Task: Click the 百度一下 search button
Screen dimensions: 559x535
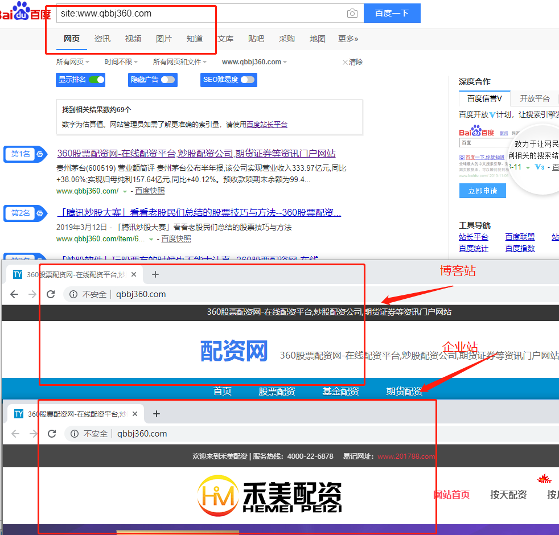Action: coord(392,13)
